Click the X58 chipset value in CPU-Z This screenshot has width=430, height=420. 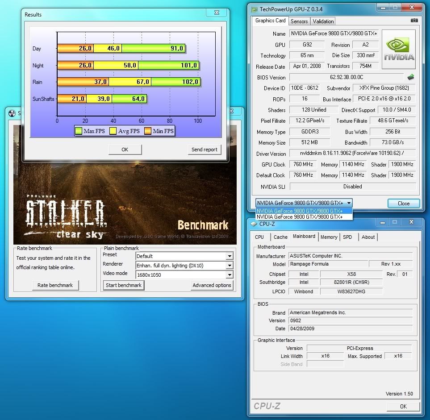point(351,274)
